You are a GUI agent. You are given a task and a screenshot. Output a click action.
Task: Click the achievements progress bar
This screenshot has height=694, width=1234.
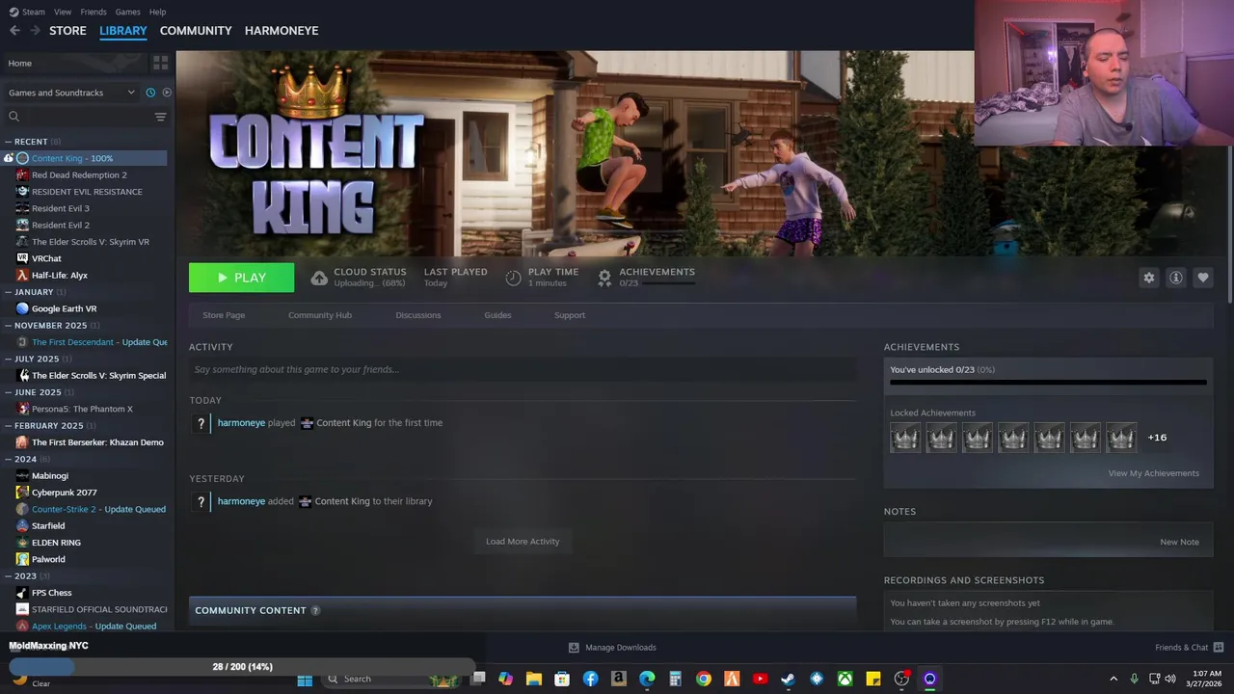point(1048,383)
